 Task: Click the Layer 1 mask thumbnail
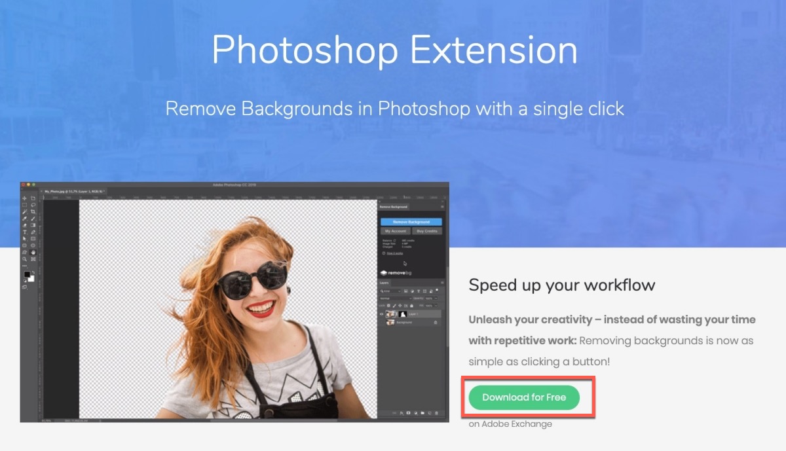(x=403, y=314)
